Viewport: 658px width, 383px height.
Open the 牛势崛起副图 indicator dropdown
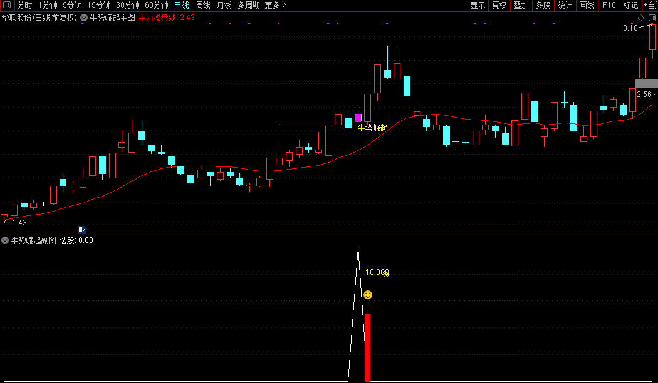click(x=5, y=240)
